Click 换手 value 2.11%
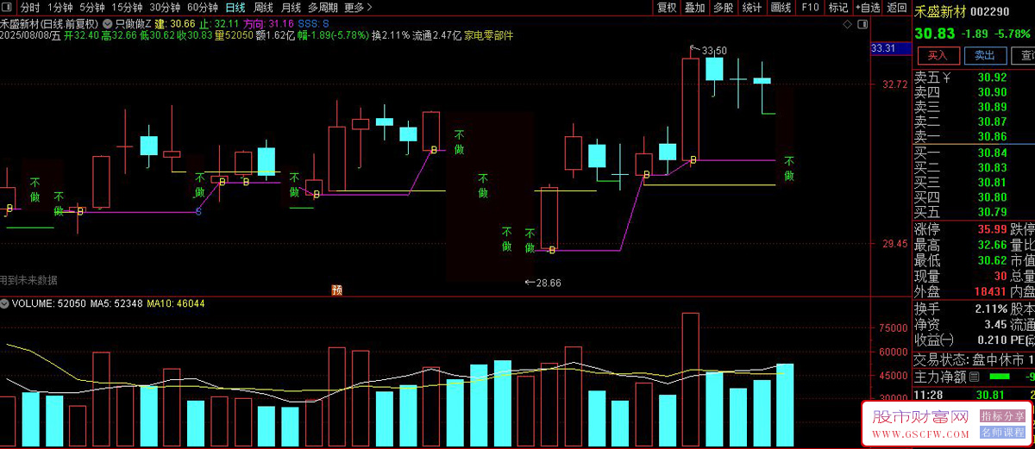Viewport: 1035px width, 449px height. [x=991, y=309]
